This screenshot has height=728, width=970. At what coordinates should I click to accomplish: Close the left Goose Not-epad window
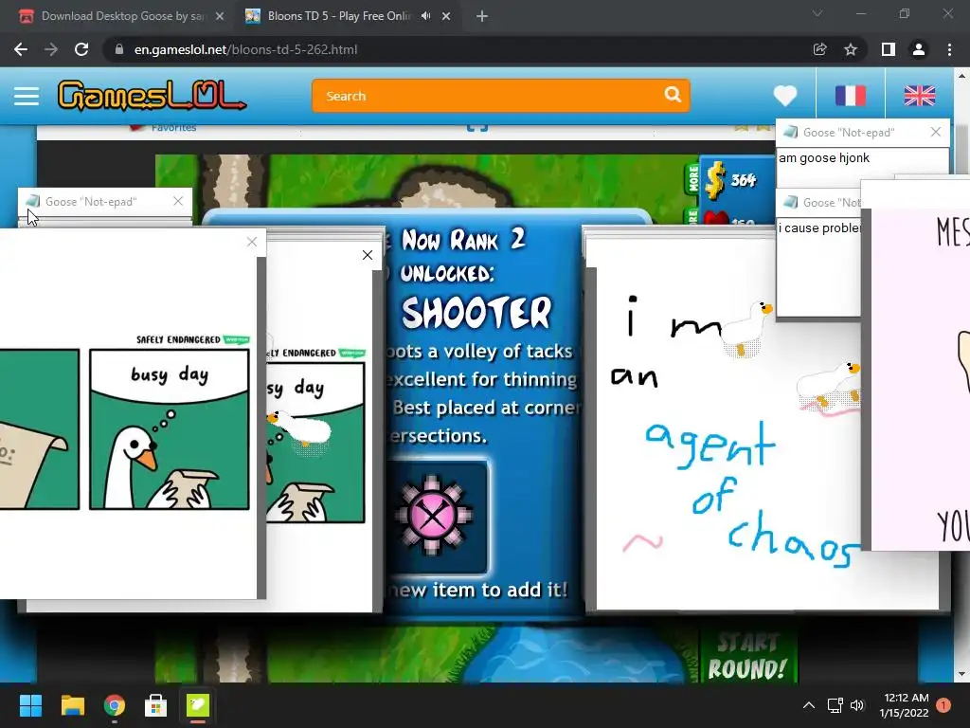click(178, 201)
